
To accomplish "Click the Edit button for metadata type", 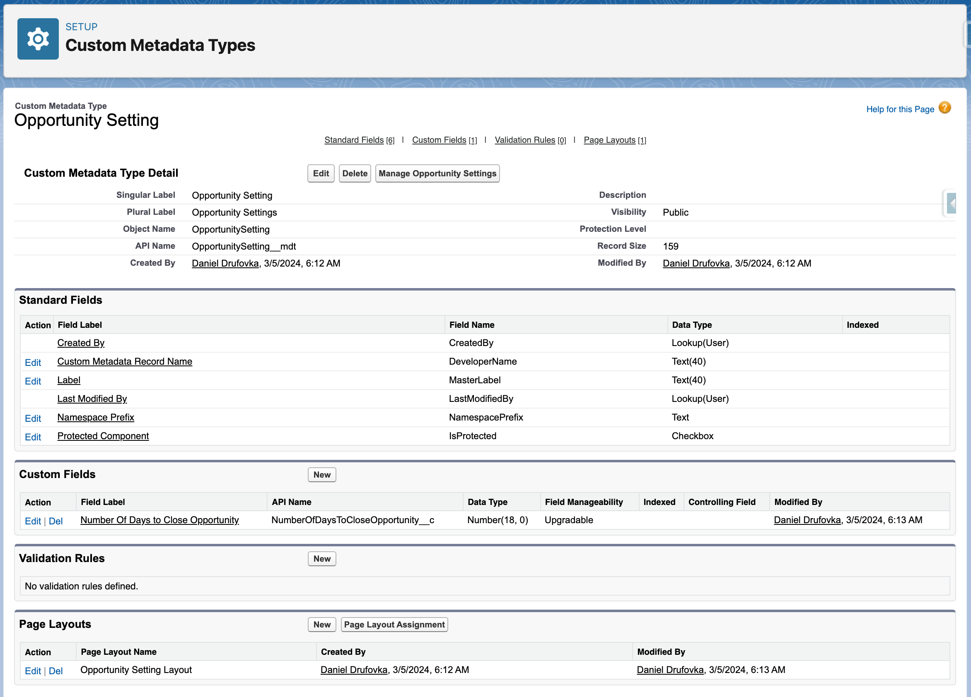I will [321, 173].
